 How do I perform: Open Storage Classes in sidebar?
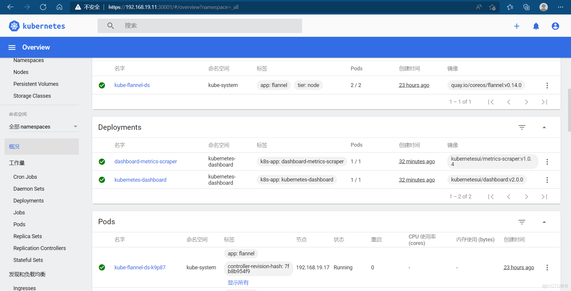pos(32,96)
